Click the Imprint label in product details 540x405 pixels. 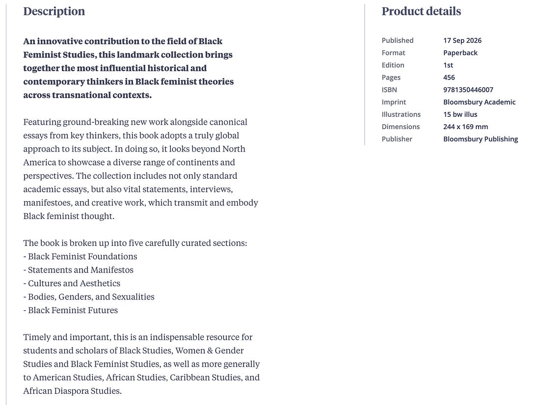(394, 102)
